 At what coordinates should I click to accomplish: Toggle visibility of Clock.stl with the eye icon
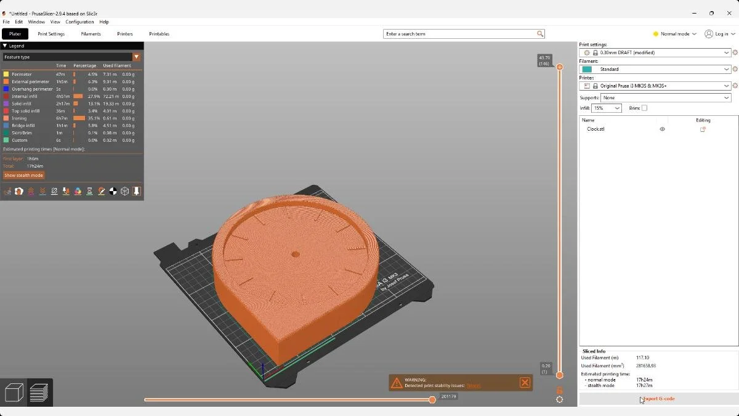662,129
